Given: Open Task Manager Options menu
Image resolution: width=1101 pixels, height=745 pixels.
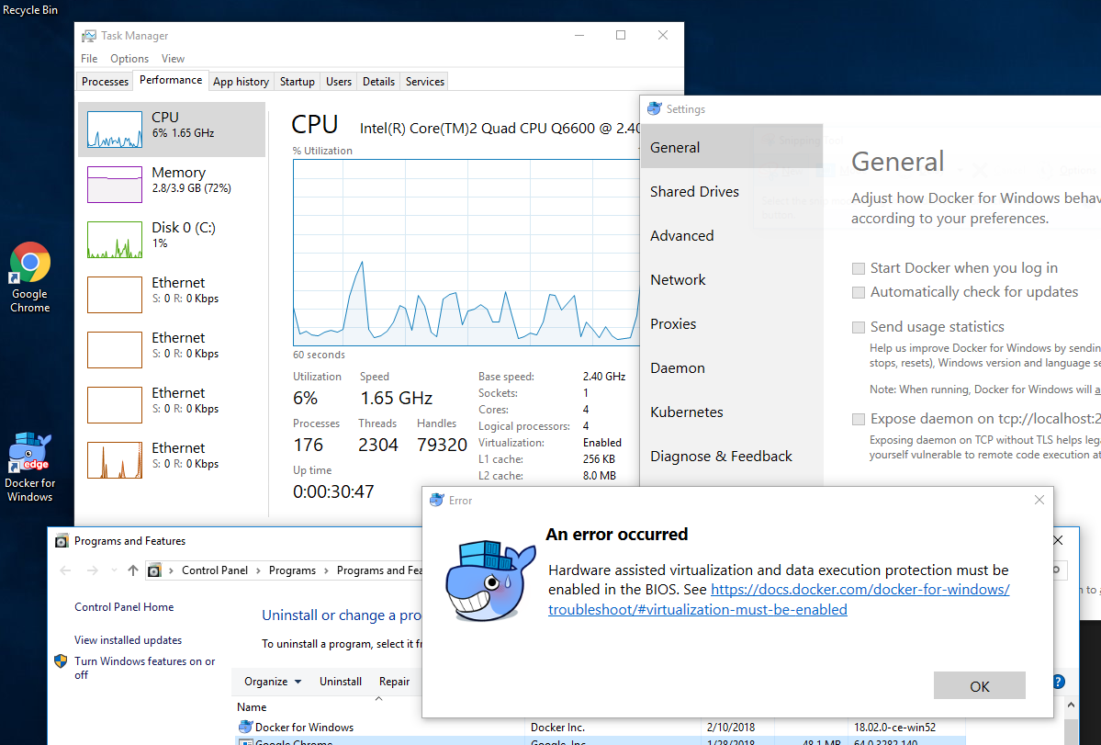Looking at the screenshot, I should [x=129, y=58].
